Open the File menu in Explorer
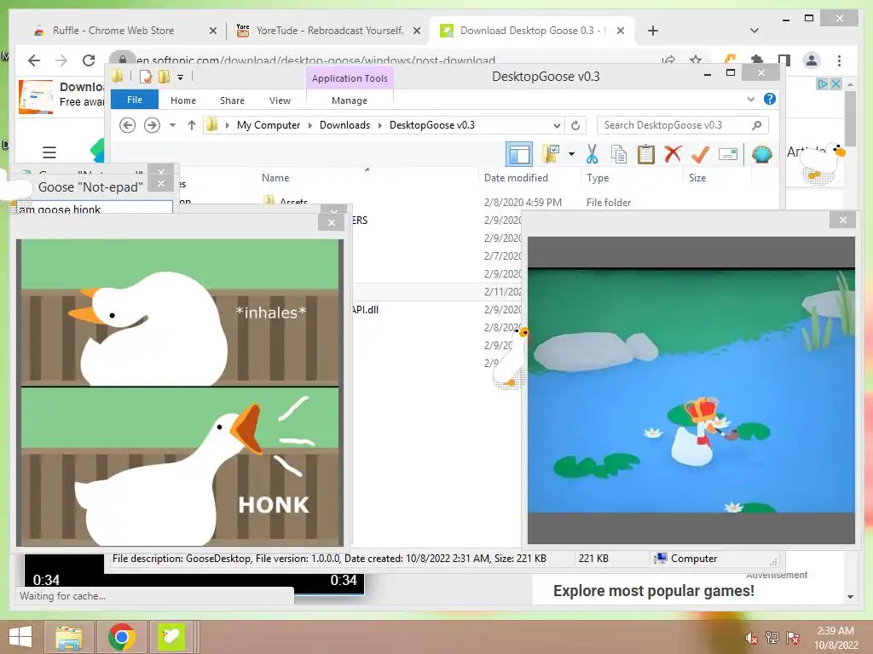 [135, 100]
